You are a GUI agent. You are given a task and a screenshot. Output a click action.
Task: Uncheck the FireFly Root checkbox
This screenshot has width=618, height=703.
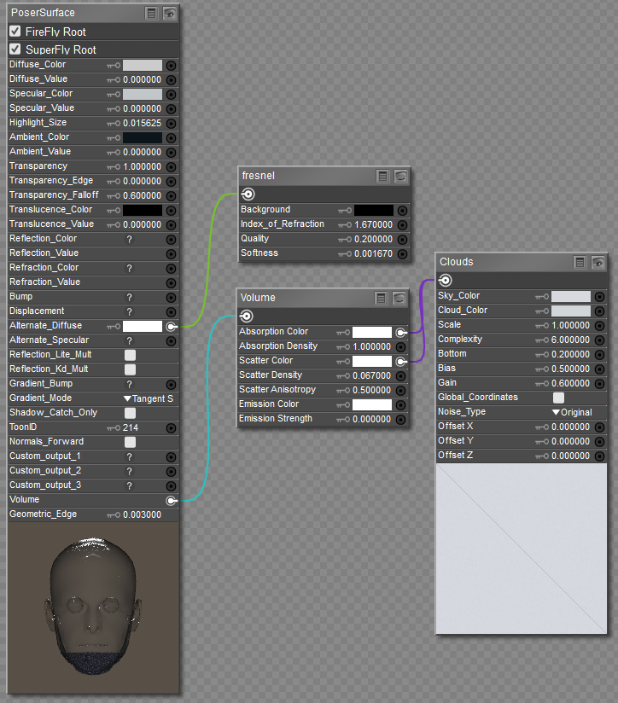(x=15, y=32)
